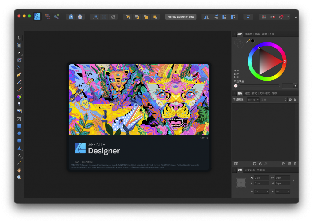The width and height of the screenshot is (313, 222).
Task: Select the Fill gradient tool
Action: [x=19, y=97]
